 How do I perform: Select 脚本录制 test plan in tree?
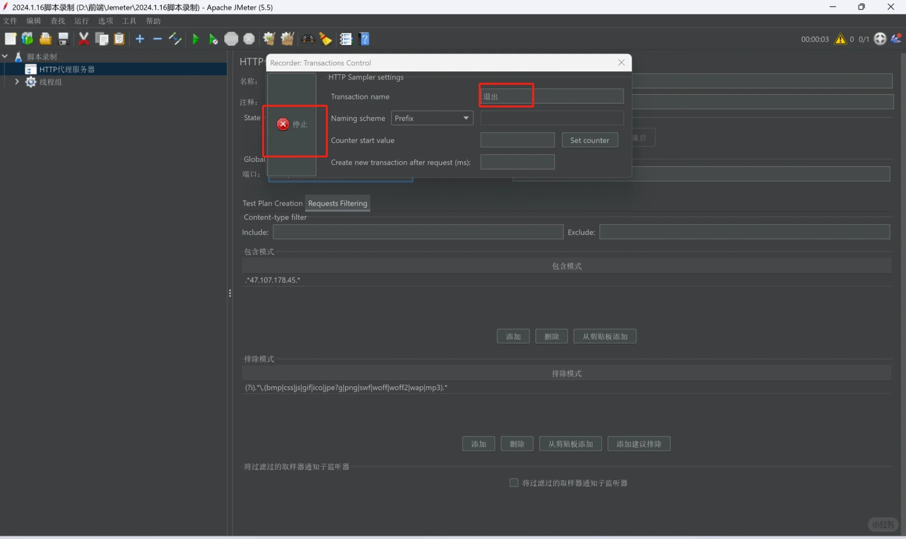click(42, 56)
